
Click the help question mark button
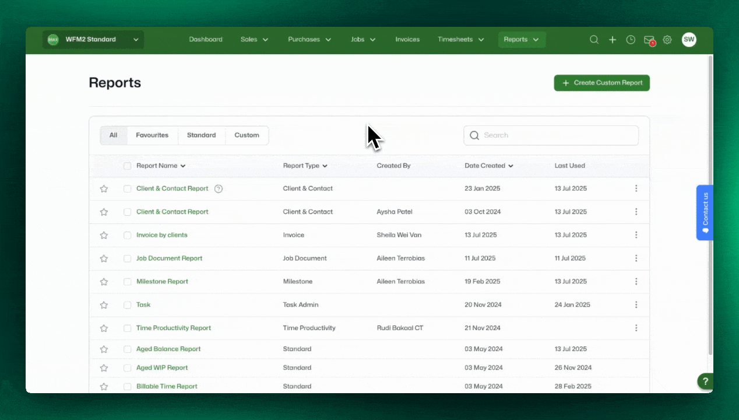point(705,382)
